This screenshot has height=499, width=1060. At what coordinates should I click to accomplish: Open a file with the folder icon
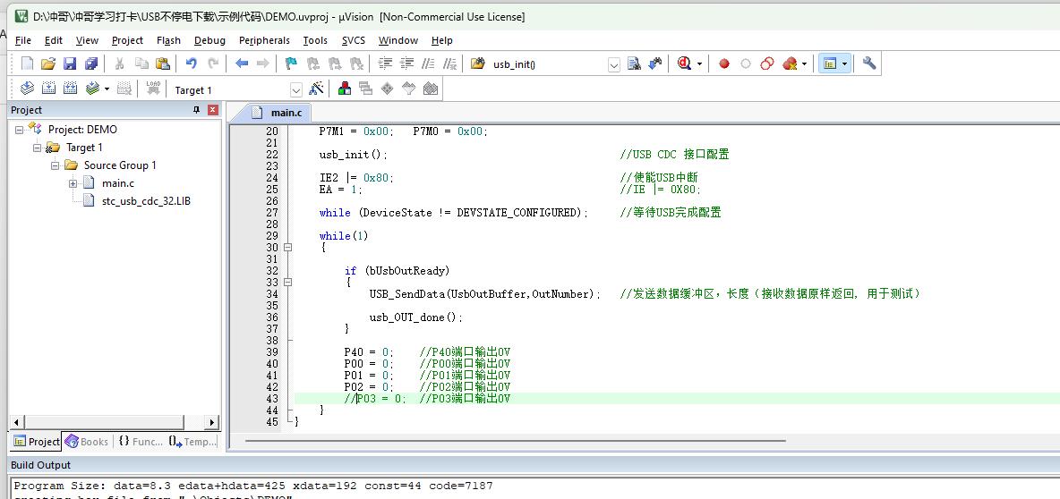coord(48,63)
